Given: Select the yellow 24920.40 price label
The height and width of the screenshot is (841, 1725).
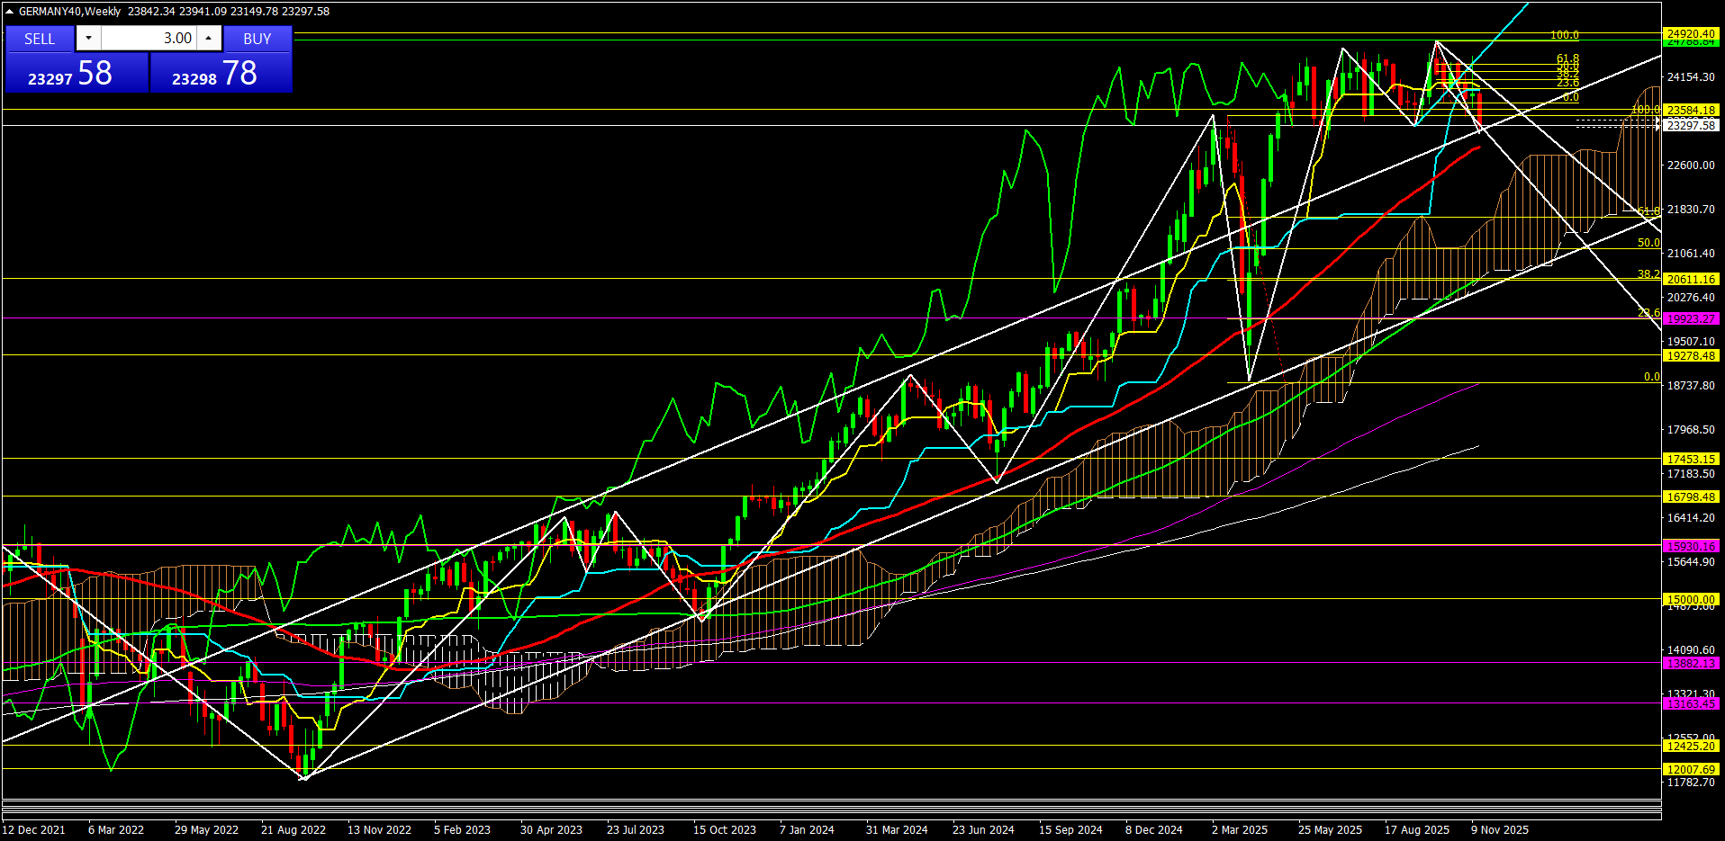Looking at the screenshot, I should tap(1691, 34).
